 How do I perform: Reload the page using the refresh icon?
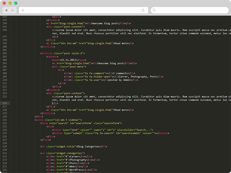pos(143,10)
